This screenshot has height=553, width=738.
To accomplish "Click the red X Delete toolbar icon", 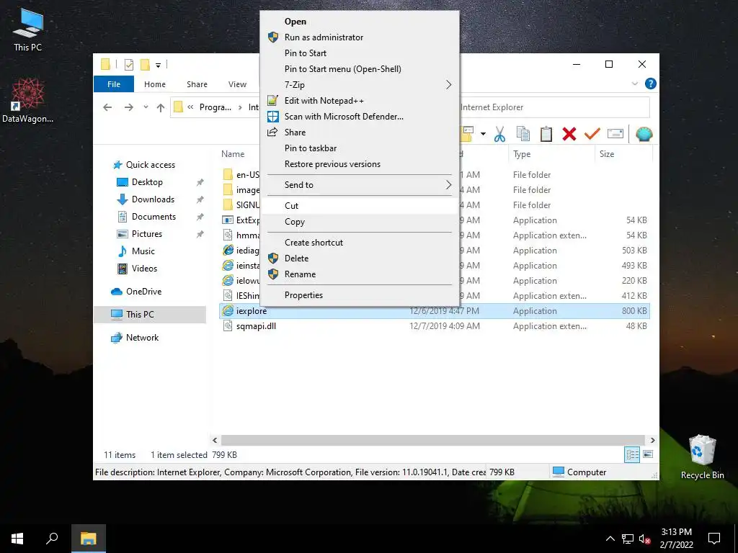I will click(569, 134).
